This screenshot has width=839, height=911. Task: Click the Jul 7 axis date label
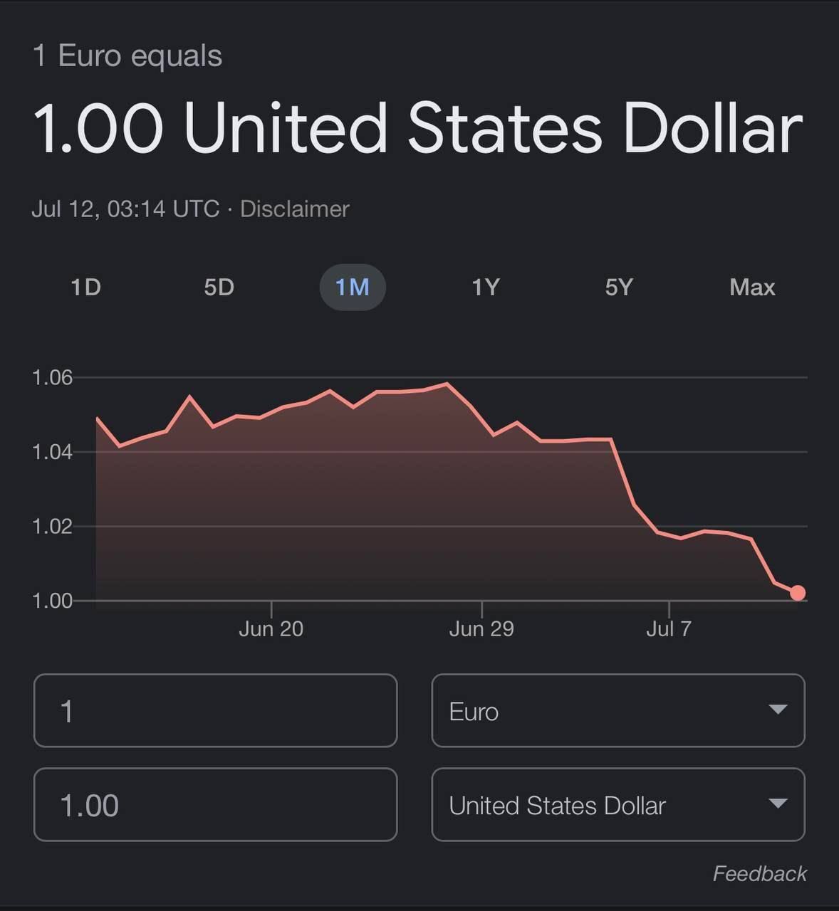tap(669, 628)
